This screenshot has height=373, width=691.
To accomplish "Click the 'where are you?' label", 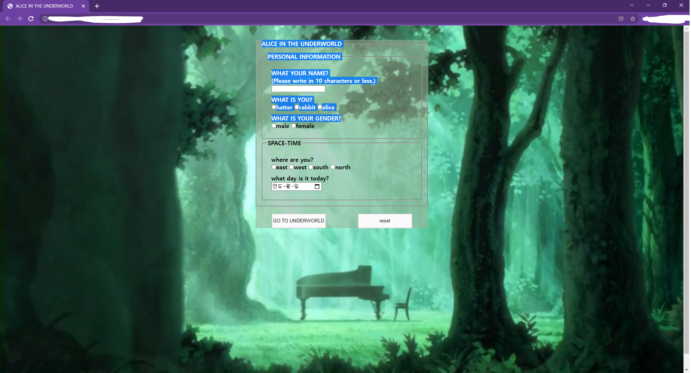I will 292,160.
